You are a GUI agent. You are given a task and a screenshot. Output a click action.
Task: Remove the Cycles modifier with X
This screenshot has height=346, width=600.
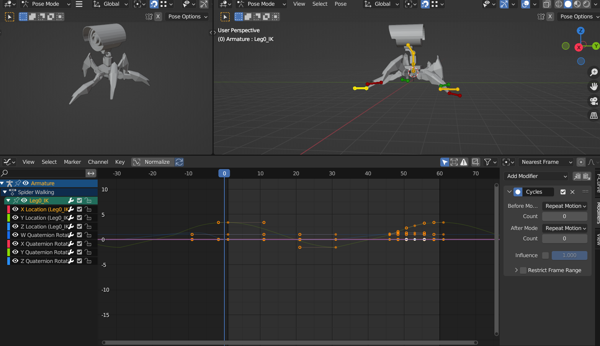[572, 192]
